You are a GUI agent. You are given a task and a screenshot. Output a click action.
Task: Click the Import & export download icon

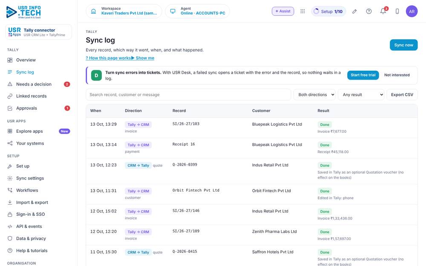pos(10,203)
